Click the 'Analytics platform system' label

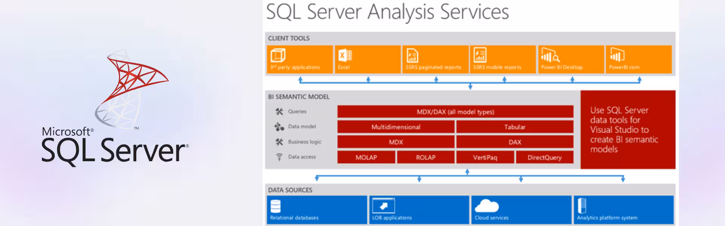[607, 218]
